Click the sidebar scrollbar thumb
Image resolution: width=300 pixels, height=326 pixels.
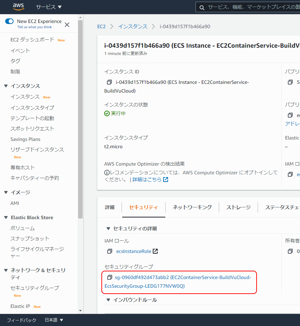tap(81, 119)
